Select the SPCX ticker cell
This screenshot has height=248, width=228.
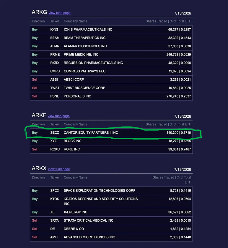click(x=55, y=191)
